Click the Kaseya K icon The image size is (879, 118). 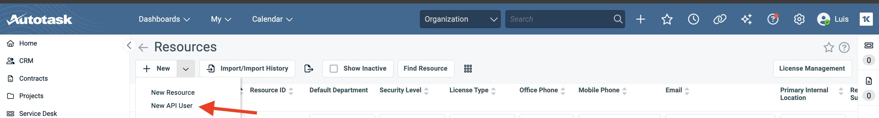tap(866, 19)
